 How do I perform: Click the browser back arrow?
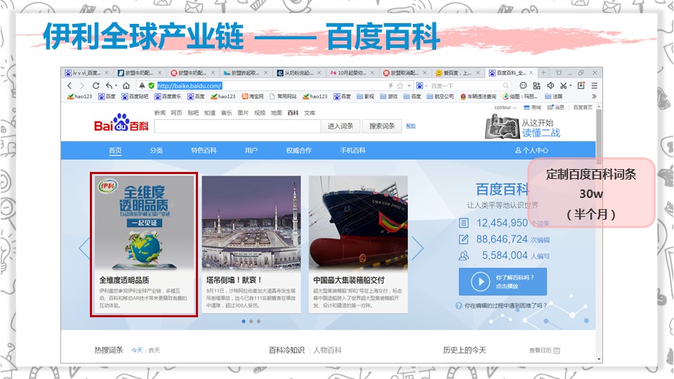tap(70, 86)
